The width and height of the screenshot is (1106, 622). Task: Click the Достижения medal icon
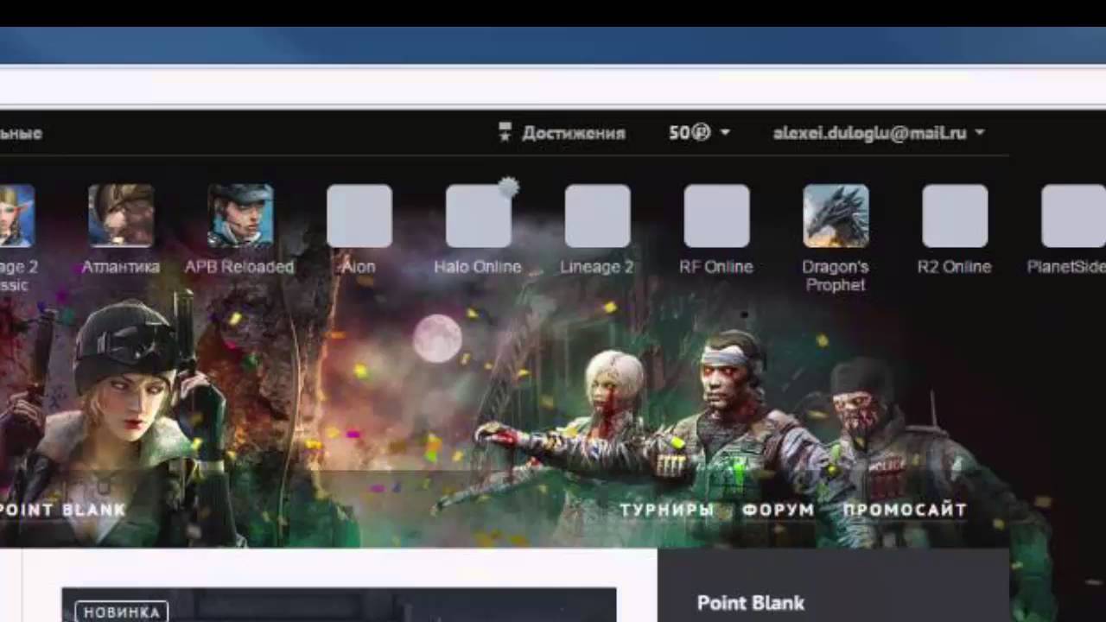tap(505, 132)
